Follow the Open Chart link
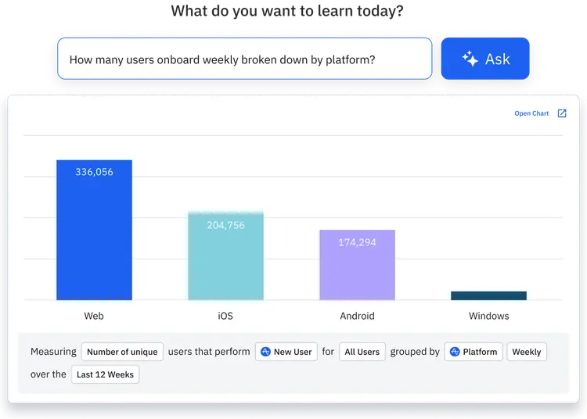Image resolution: width=587 pixels, height=419 pixels. pos(531,113)
